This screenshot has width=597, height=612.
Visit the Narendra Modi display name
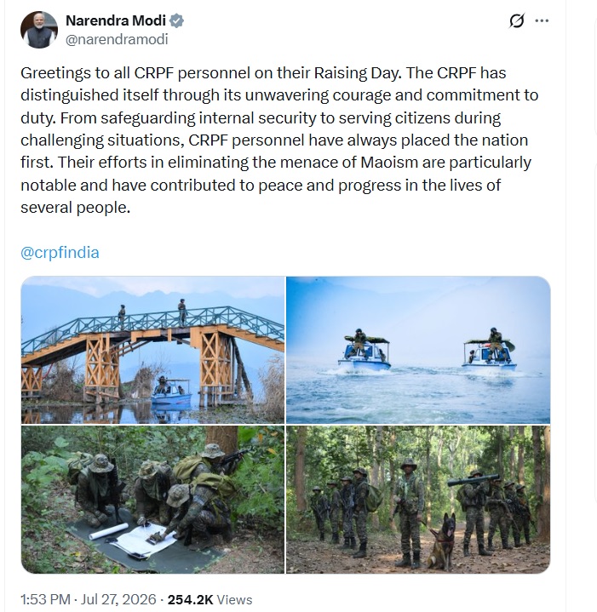pos(116,20)
